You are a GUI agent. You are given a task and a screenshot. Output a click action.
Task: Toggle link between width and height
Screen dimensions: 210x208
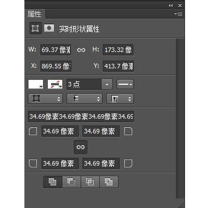coord(81,50)
